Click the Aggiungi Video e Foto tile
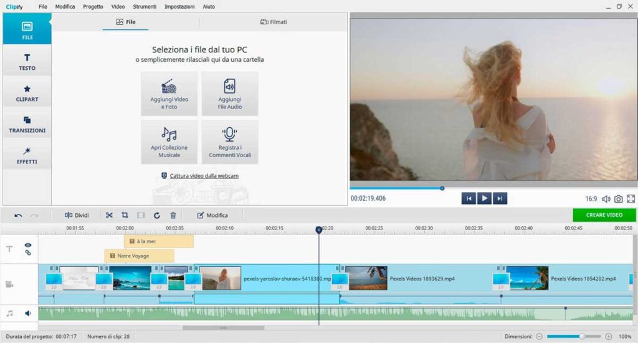 point(169,94)
